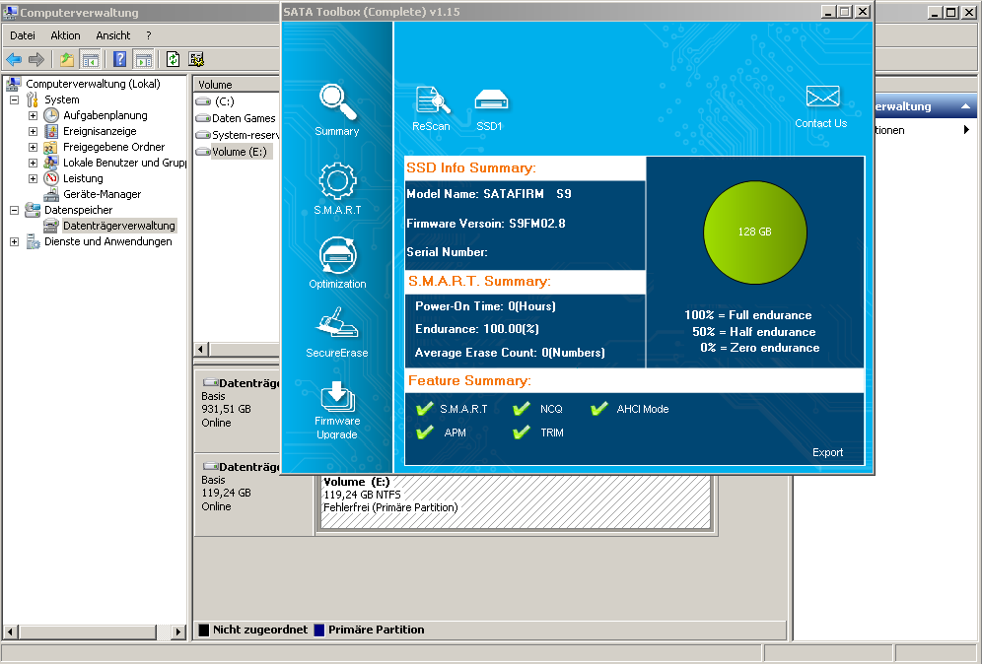
Task: Expand the Ereignisanzeige node
Action: pyautogui.click(x=34, y=131)
